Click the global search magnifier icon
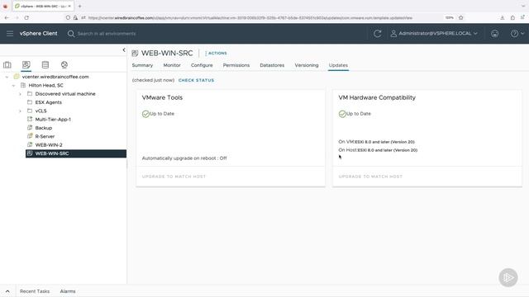 coord(71,34)
